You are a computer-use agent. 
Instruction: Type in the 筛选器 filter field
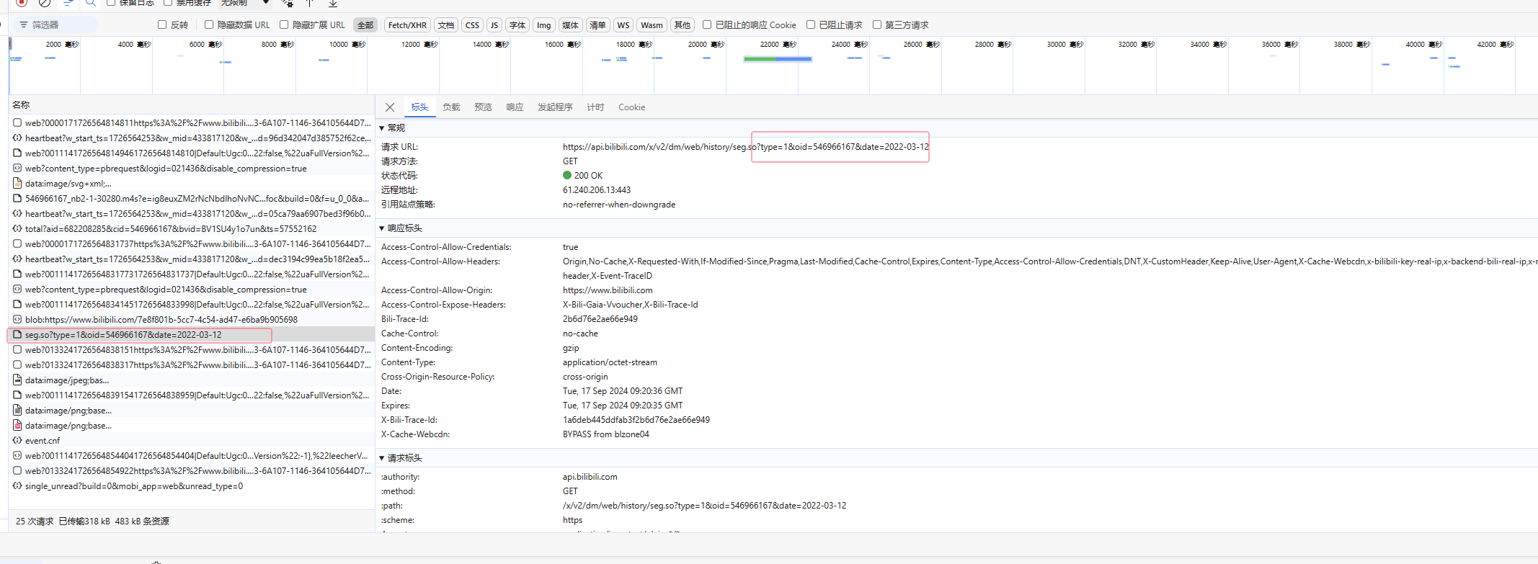(x=61, y=25)
